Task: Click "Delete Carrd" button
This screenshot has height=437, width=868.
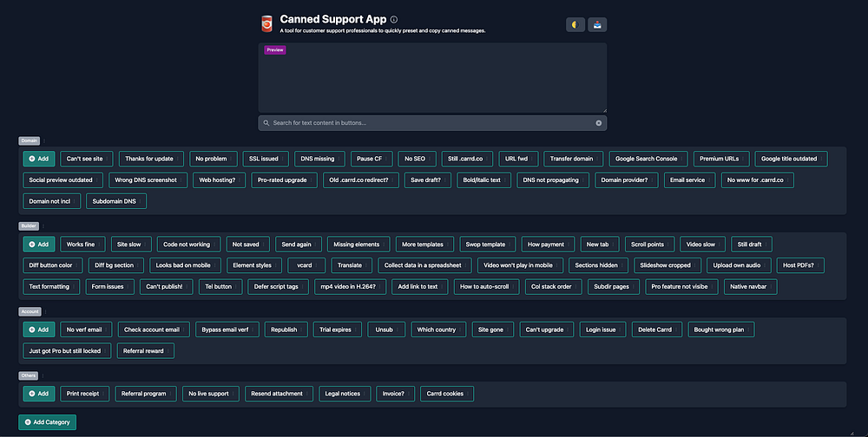Action: [657, 329]
